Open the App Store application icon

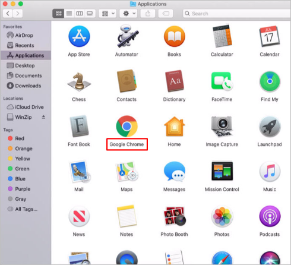tap(79, 36)
